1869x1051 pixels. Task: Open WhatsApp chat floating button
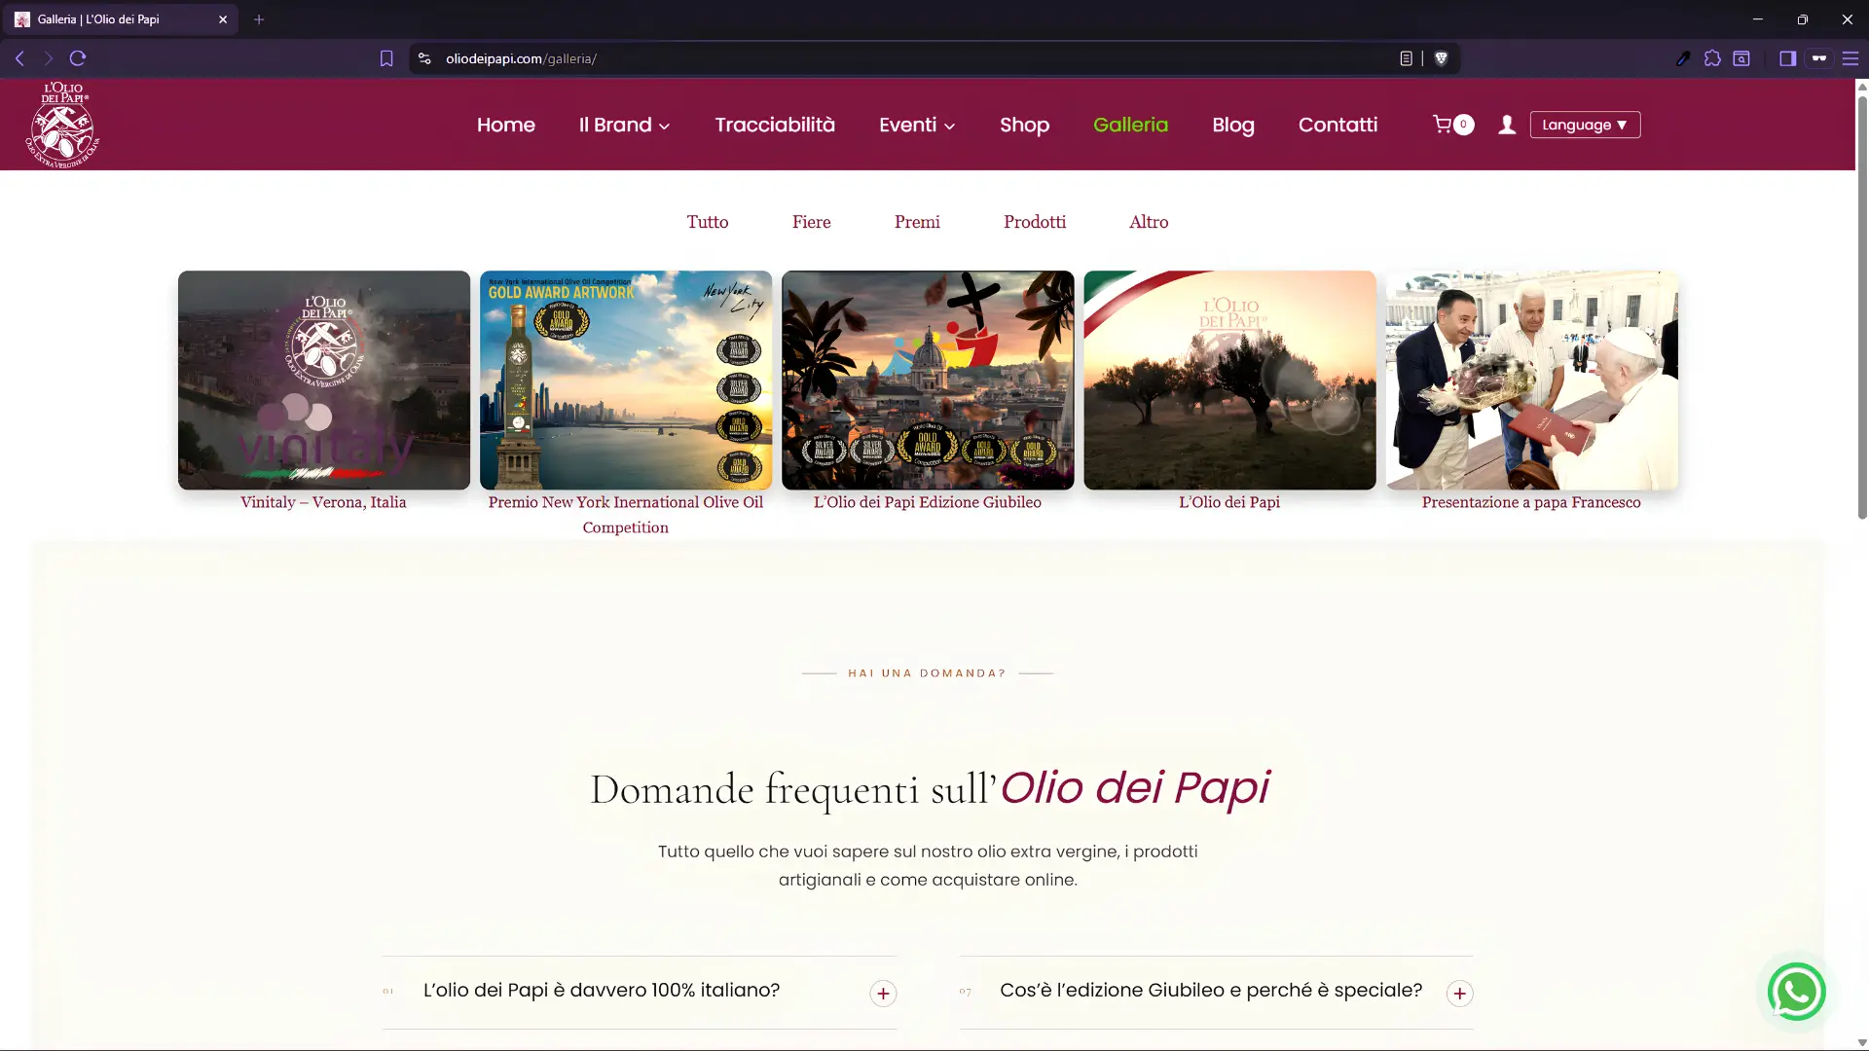1796,992
